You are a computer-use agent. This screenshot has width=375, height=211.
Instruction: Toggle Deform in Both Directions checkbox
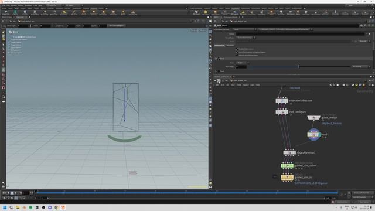click(237, 55)
